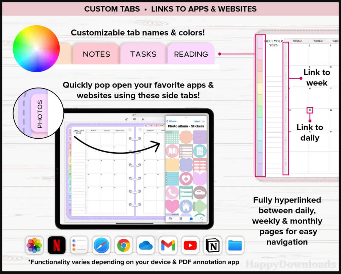Select the peach scalloped circle sticker
Viewport: 341px width, 274px height.
coord(186,137)
